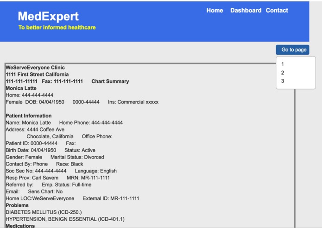Screen dimensions: 322x229
Task: Click the Soc Sec No: 444-444-4444 text
Action: (x=36, y=171)
